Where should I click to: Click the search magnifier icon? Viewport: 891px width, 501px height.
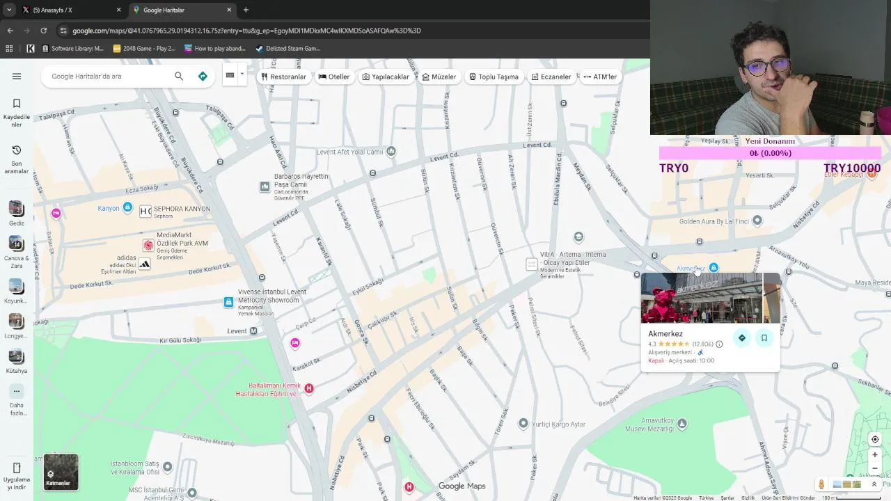(x=179, y=77)
